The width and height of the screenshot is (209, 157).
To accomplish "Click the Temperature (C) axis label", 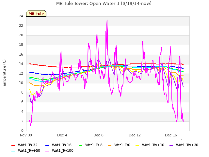I will click(4, 74).
